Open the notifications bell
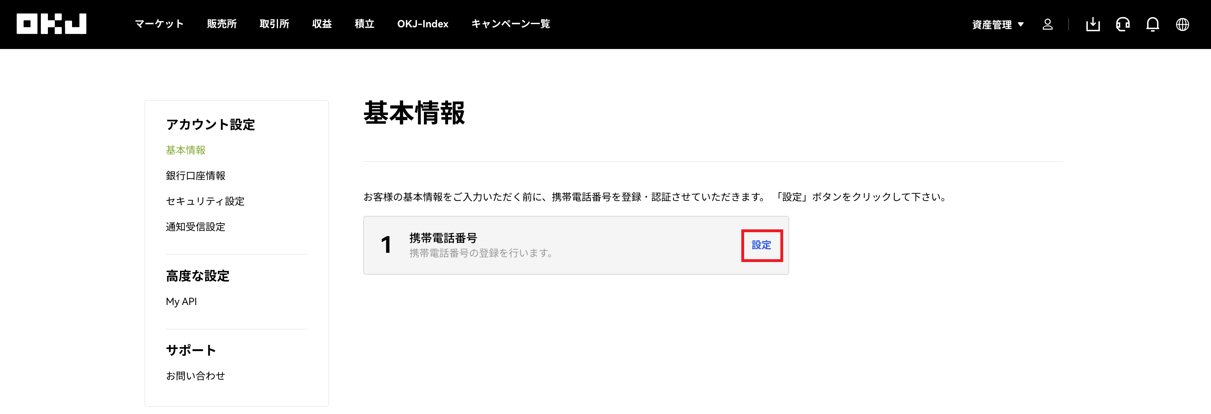The image size is (1211, 414). point(1152,24)
